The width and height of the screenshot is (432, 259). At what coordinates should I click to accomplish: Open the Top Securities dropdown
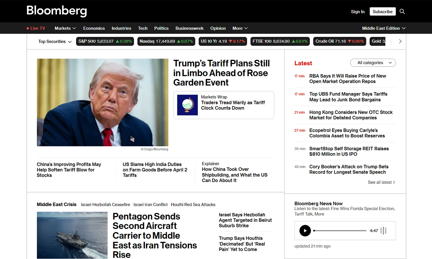click(55, 41)
